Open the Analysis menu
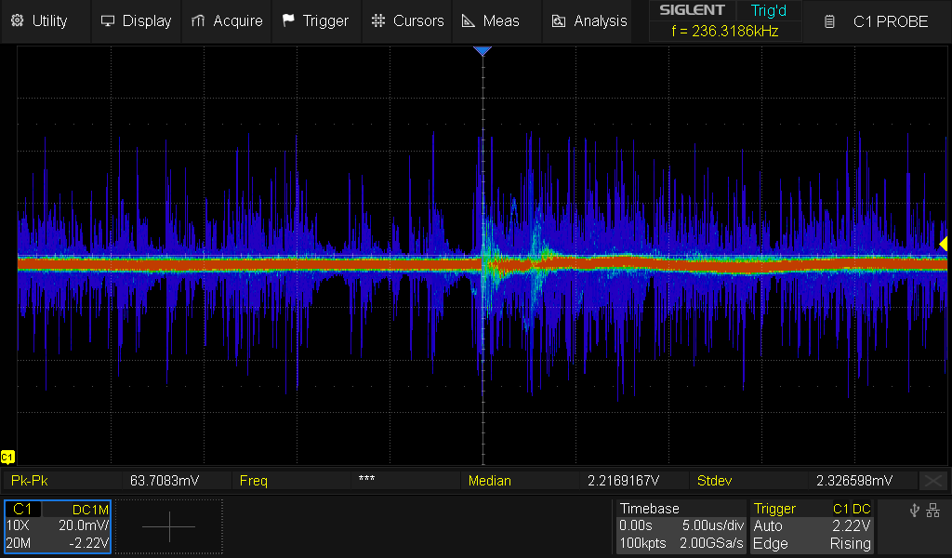 (589, 20)
